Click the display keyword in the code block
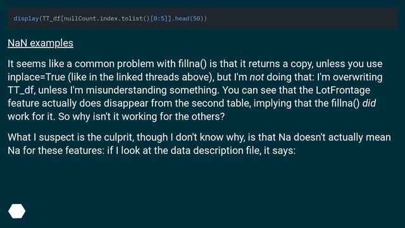This screenshot has width=405, height=228. click(x=26, y=18)
